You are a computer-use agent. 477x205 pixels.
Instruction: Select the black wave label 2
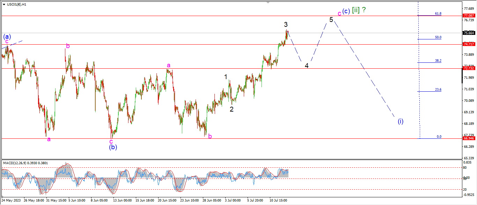coord(232,109)
